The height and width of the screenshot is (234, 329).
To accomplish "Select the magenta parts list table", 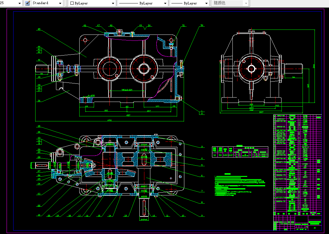I will pyautogui.click(x=297, y=165).
